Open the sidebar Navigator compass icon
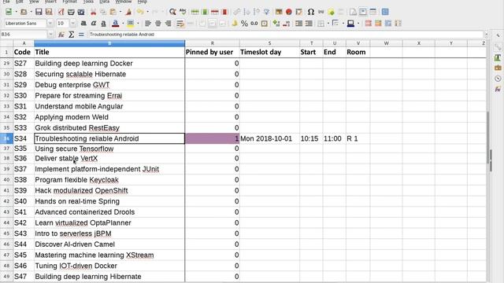The width and height of the screenshot is (504, 283). click(498, 79)
